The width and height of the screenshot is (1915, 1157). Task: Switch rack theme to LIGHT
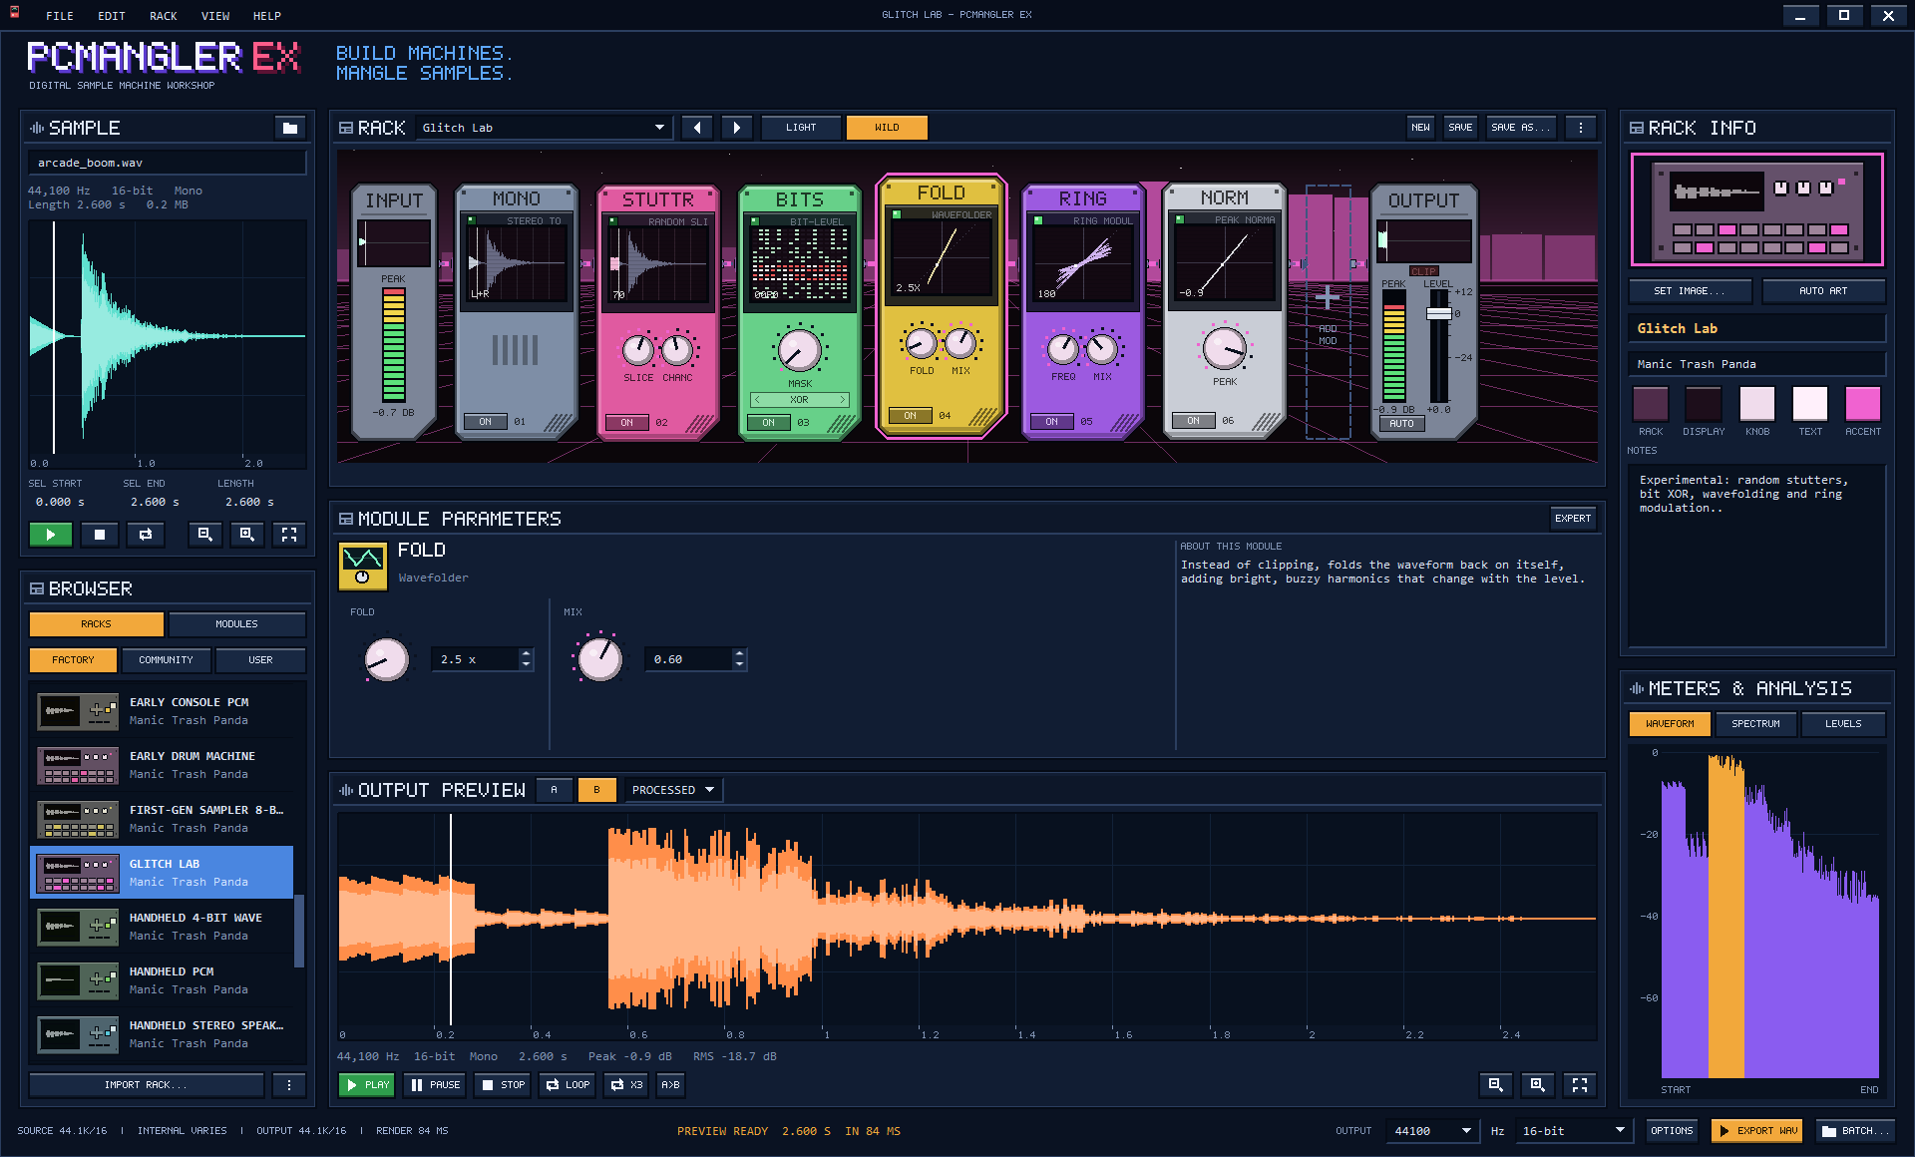(x=801, y=128)
